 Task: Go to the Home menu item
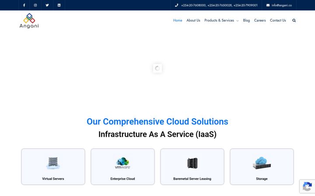click(178, 20)
